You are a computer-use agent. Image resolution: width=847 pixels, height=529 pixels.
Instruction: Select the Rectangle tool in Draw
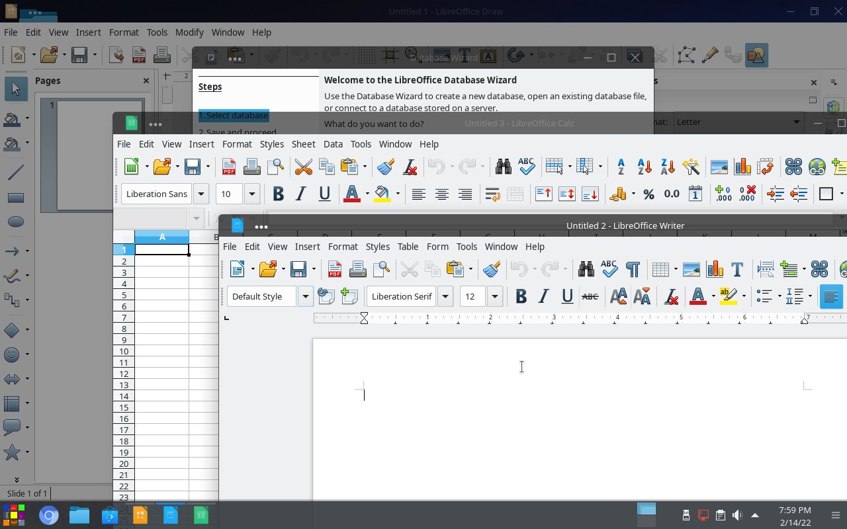pos(15,198)
